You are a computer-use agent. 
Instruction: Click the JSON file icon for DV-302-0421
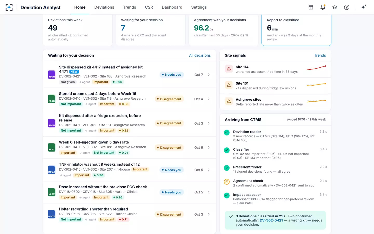click(52, 75)
